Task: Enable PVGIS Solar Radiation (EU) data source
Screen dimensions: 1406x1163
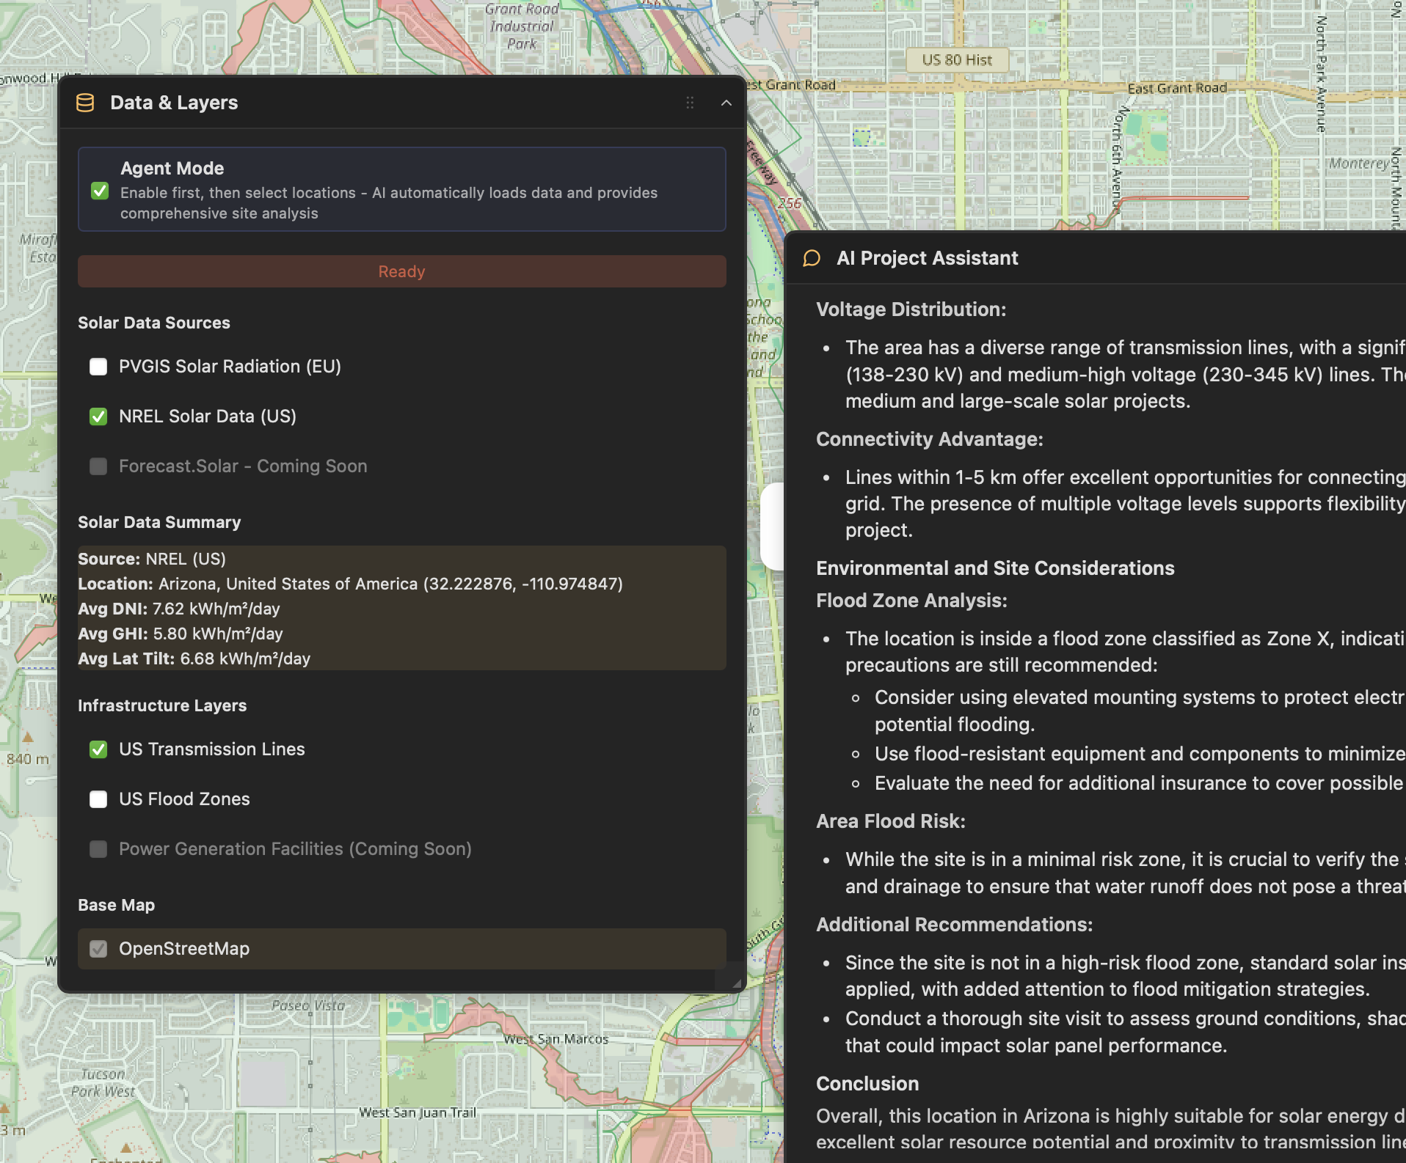Action: 98,367
